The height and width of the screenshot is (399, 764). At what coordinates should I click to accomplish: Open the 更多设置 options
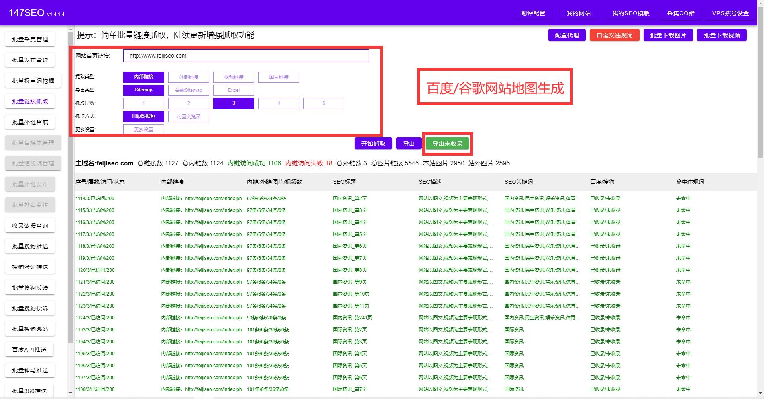pyautogui.click(x=143, y=129)
